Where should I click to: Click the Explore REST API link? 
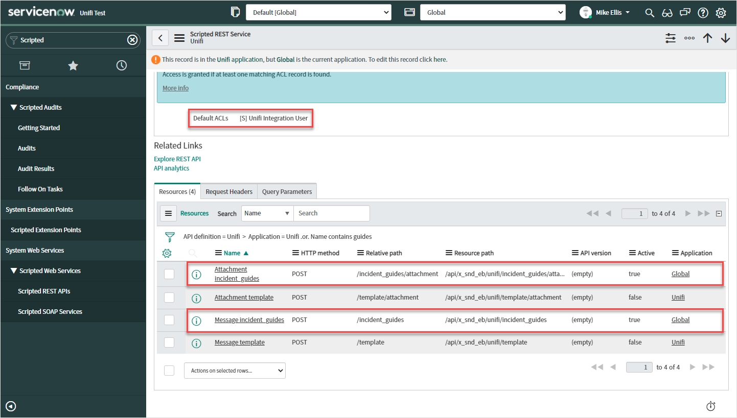pos(177,159)
